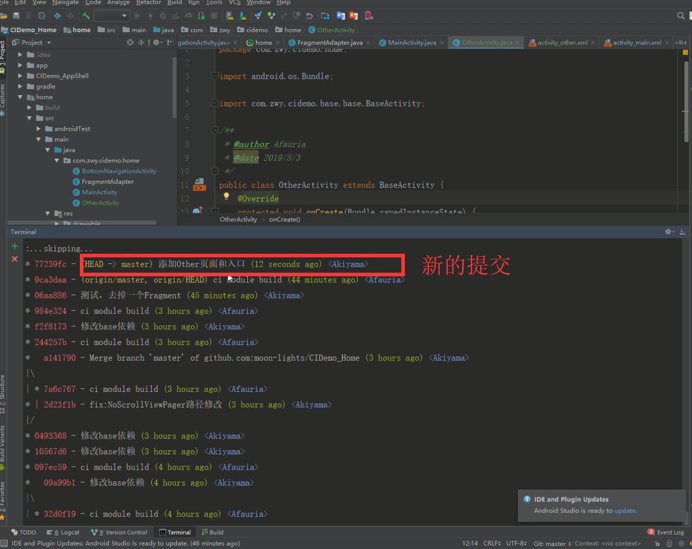Expand the gradle folder
The height and width of the screenshot is (549, 692).
[20, 86]
